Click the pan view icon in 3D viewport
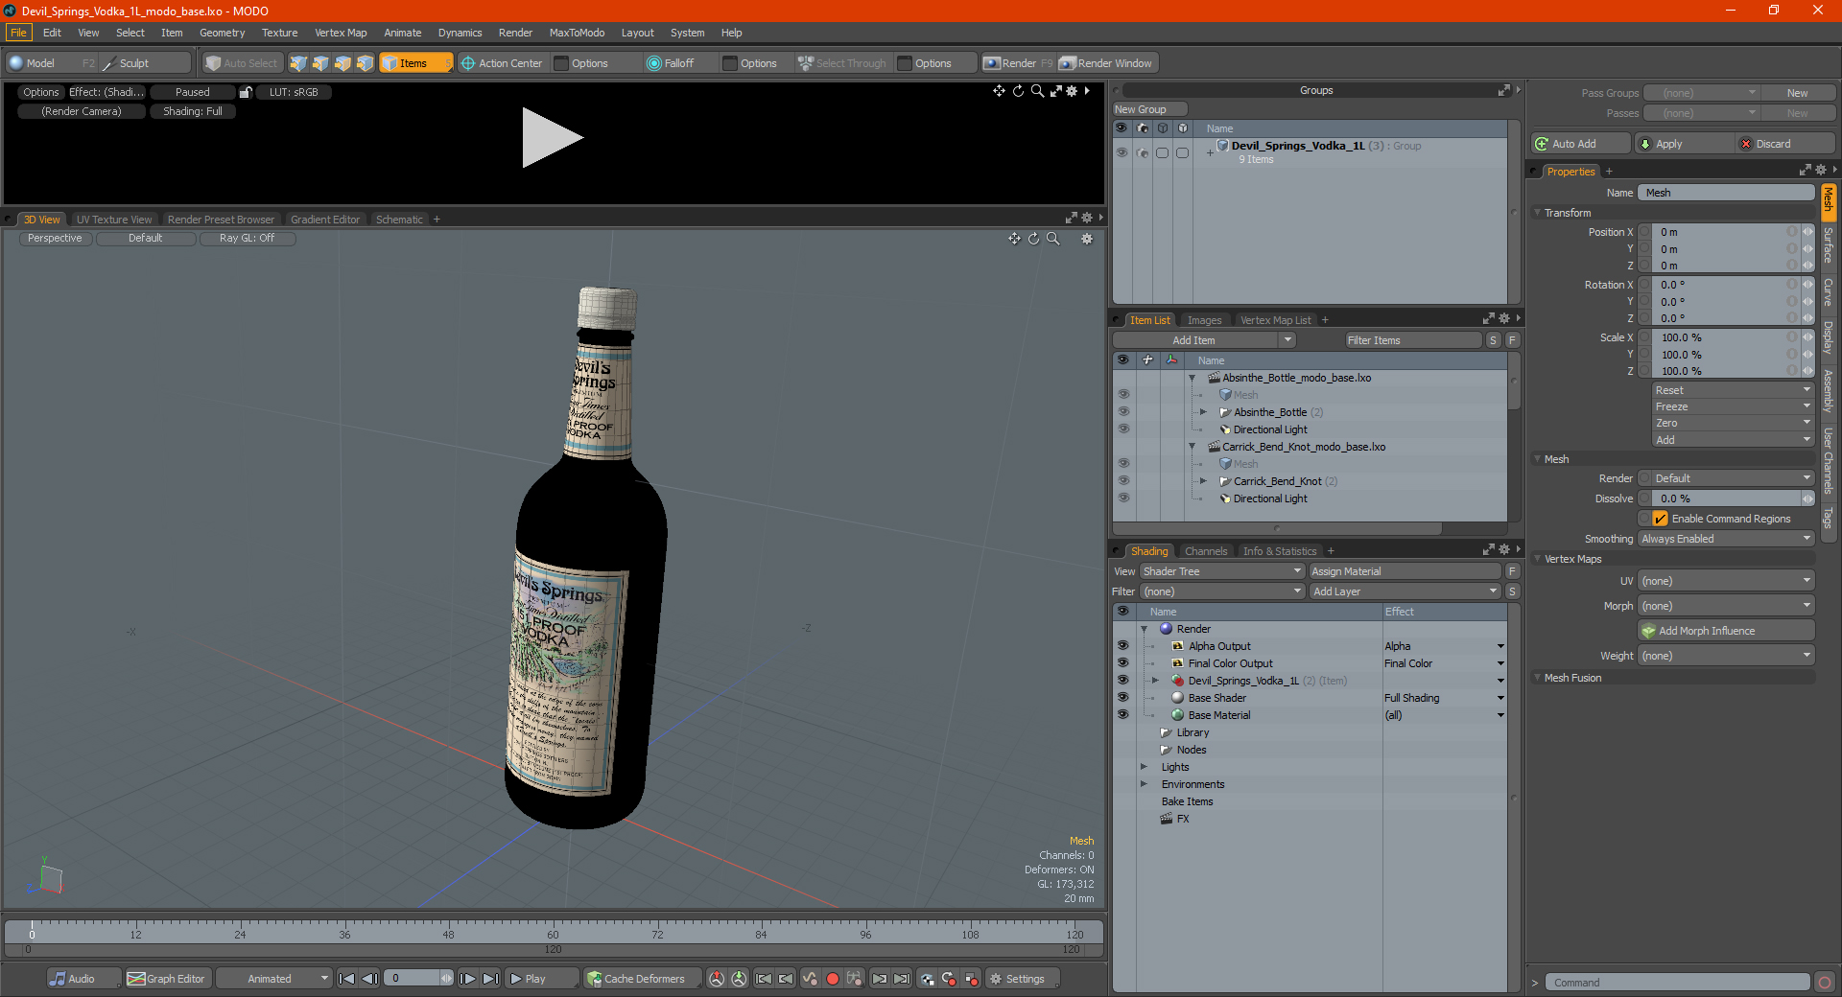Image resolution: width=1842 pixels, height=997 pixels. point(1014,239)
